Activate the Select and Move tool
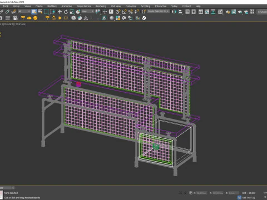The image size is (267, 200). click(x=60, y=12)
